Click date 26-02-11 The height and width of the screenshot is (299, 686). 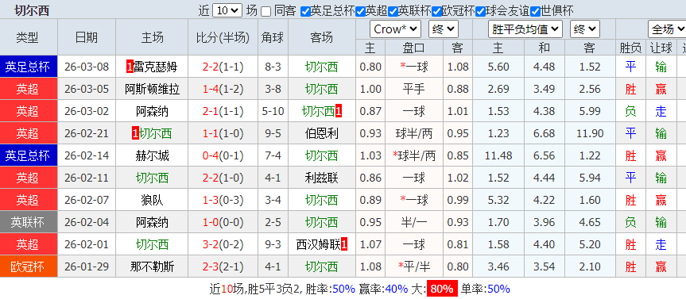[86, 178]
